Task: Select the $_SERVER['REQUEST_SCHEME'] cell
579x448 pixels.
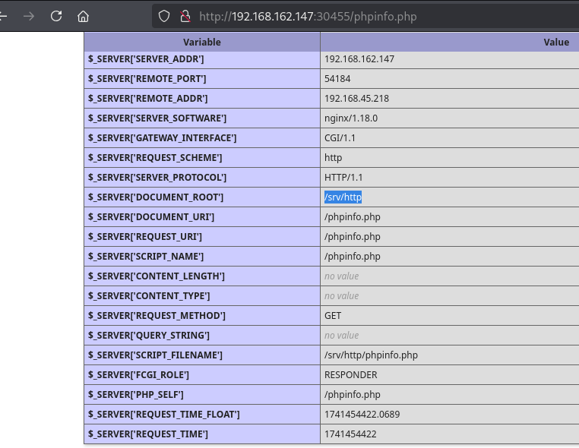Action: pos(202,158)
